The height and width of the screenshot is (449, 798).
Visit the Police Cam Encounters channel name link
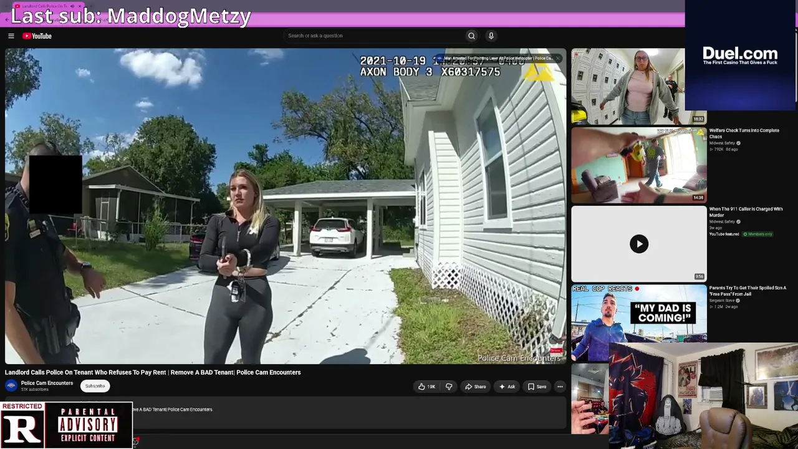click(x=47, y=383)
